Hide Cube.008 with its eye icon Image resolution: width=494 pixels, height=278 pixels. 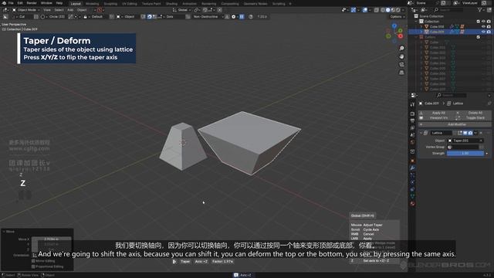(483, 26)
